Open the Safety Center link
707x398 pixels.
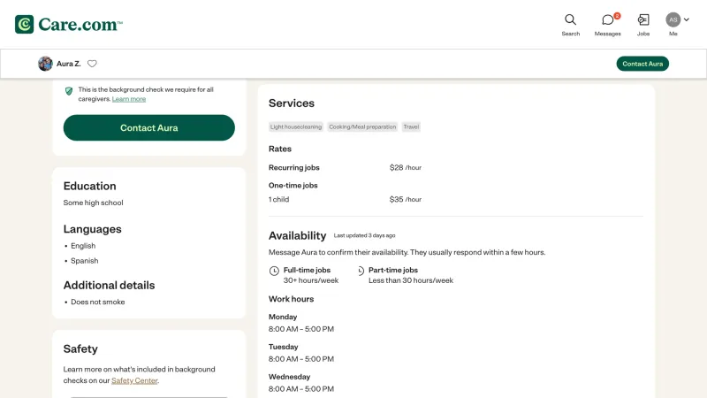coord(134,380)
